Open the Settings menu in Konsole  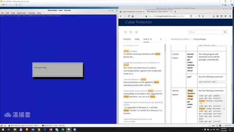pyautogui.click(x=31, y=13)
